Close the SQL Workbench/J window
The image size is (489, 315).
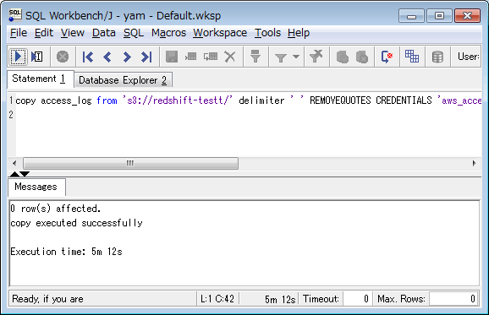[x=467, y=16]
